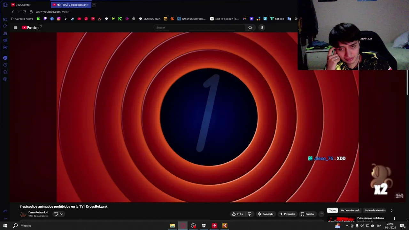
Task: Switch to the 7 episodios YouTube tab
Action: 71,5
